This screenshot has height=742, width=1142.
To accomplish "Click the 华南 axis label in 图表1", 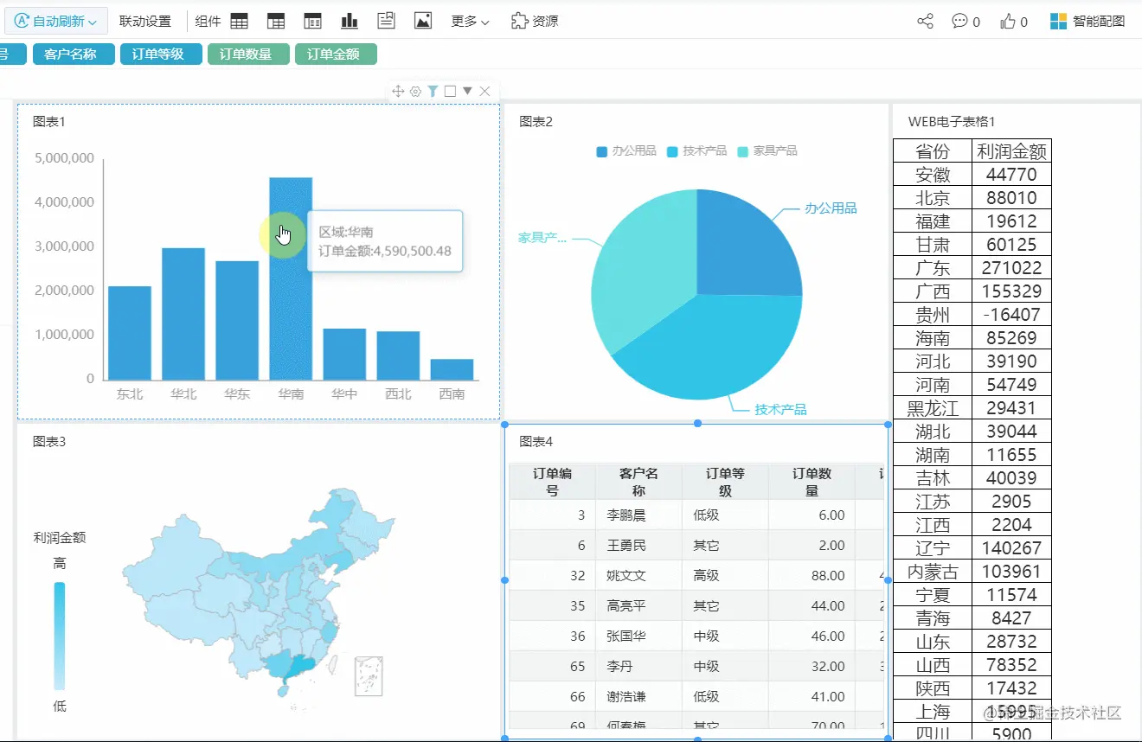I will (x=291, y=394).
